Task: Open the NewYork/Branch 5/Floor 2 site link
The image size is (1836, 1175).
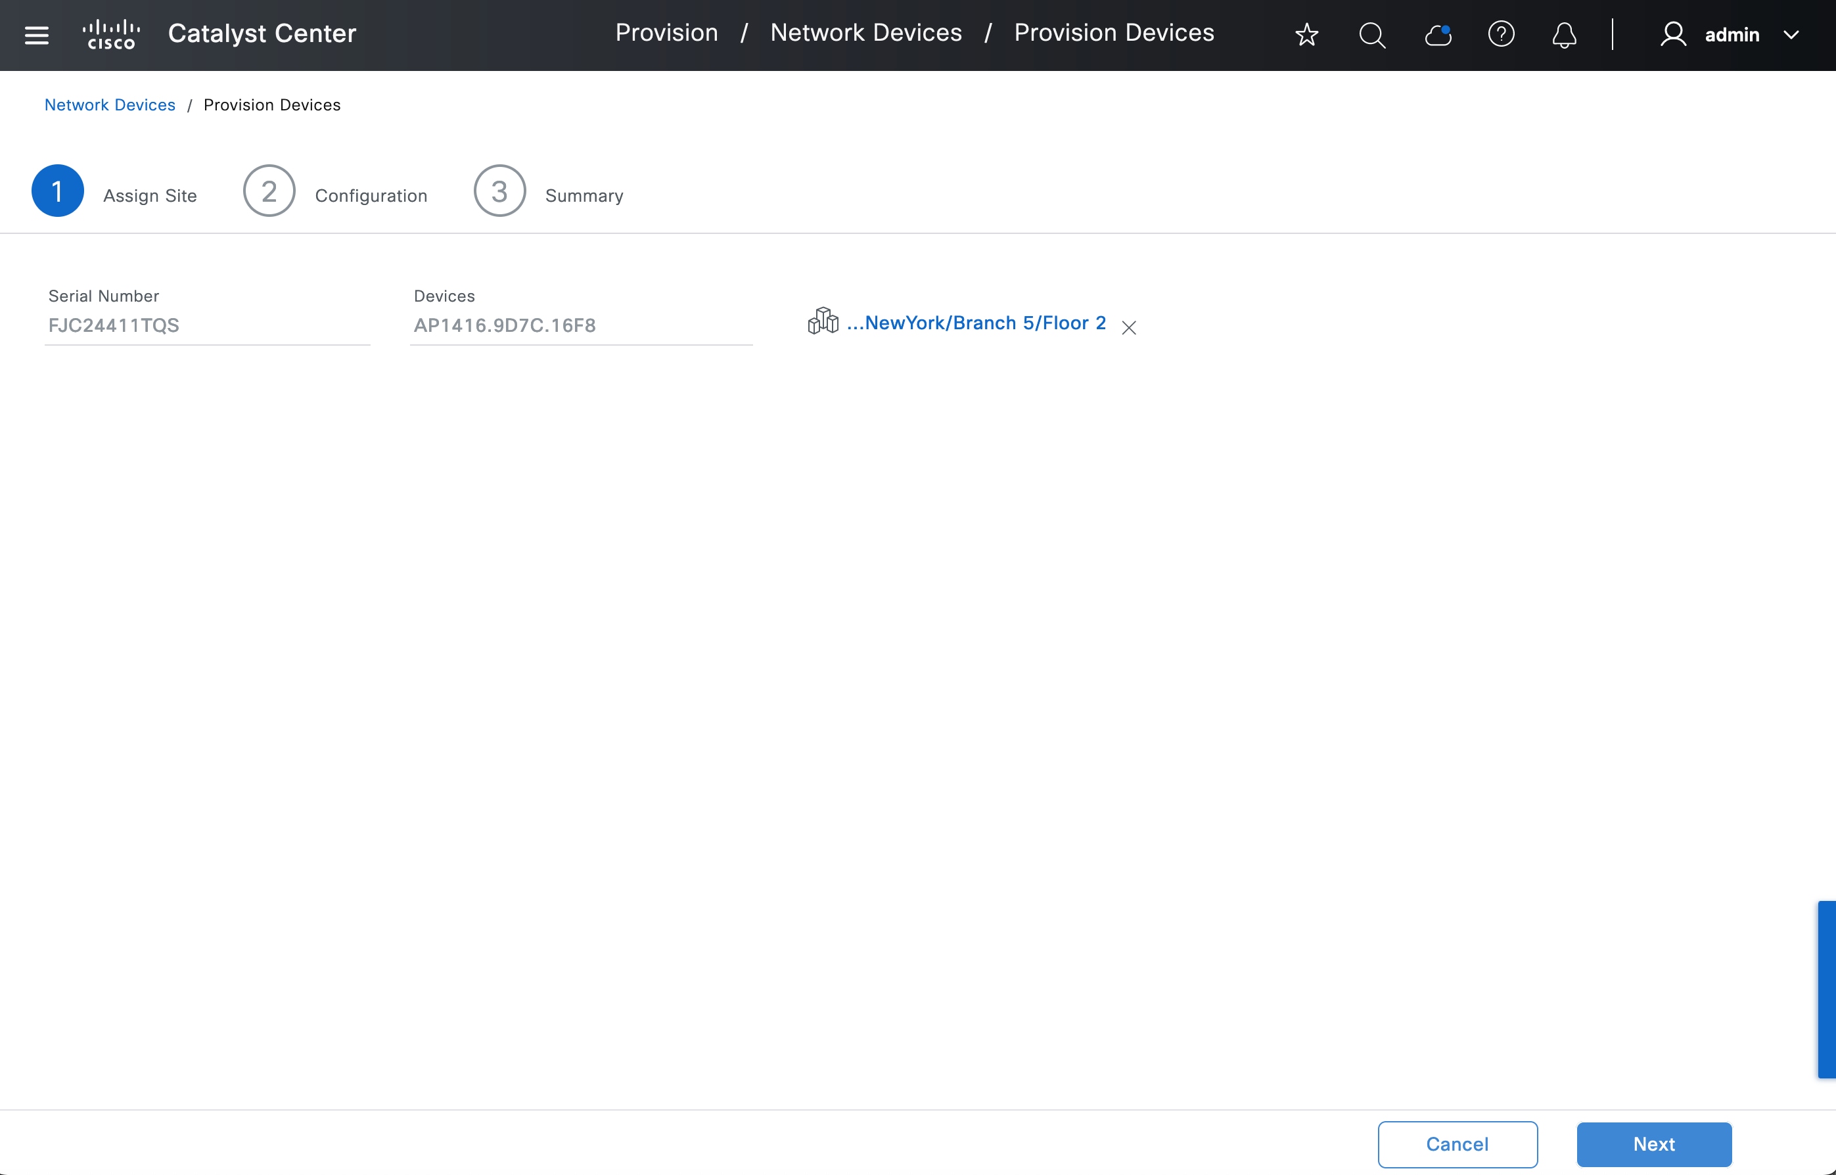Action: 976,323
